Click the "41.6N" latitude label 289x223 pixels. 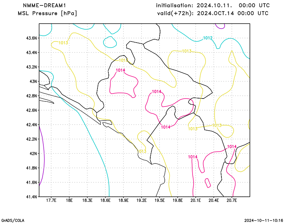pos(31,183)
